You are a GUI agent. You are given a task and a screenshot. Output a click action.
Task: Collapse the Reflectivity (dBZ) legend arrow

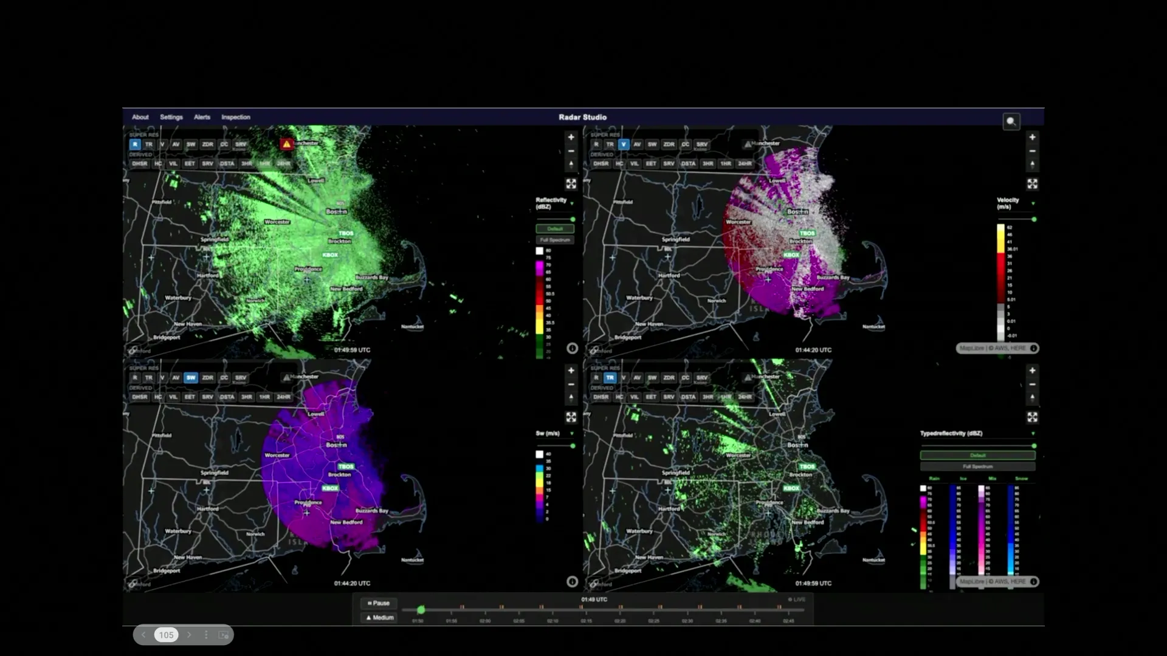point(571,203)
